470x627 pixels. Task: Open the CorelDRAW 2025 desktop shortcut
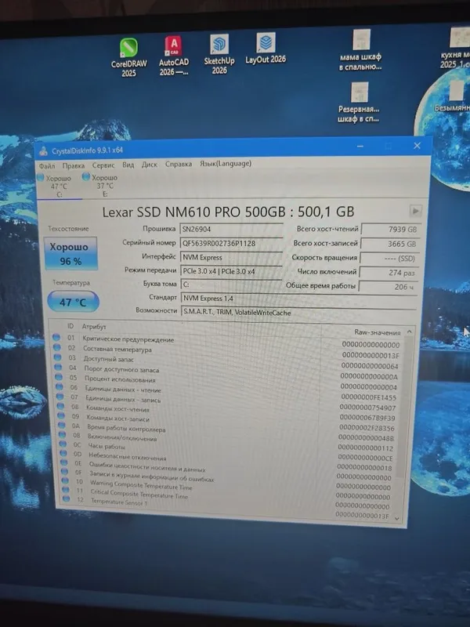click(128, 57)
